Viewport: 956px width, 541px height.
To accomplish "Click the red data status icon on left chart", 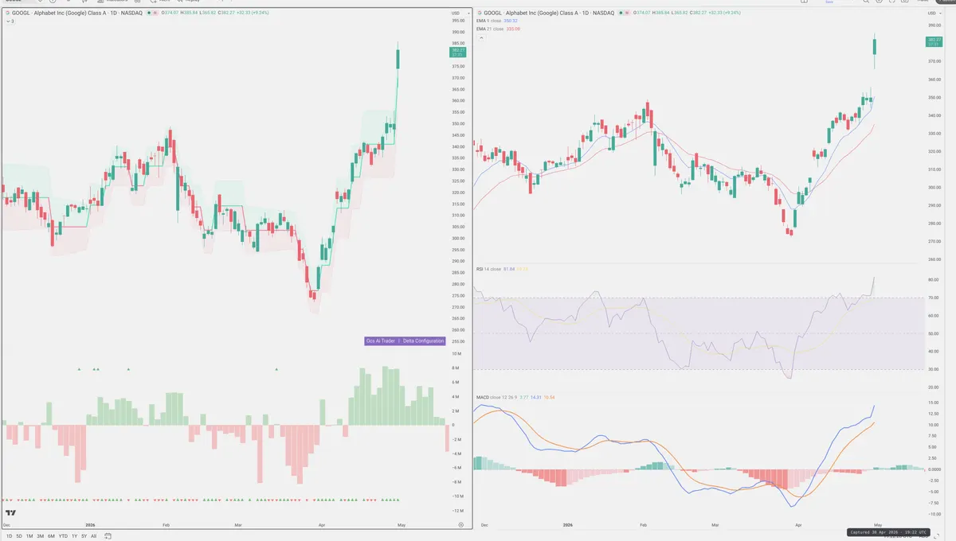I will pos(155,13).
